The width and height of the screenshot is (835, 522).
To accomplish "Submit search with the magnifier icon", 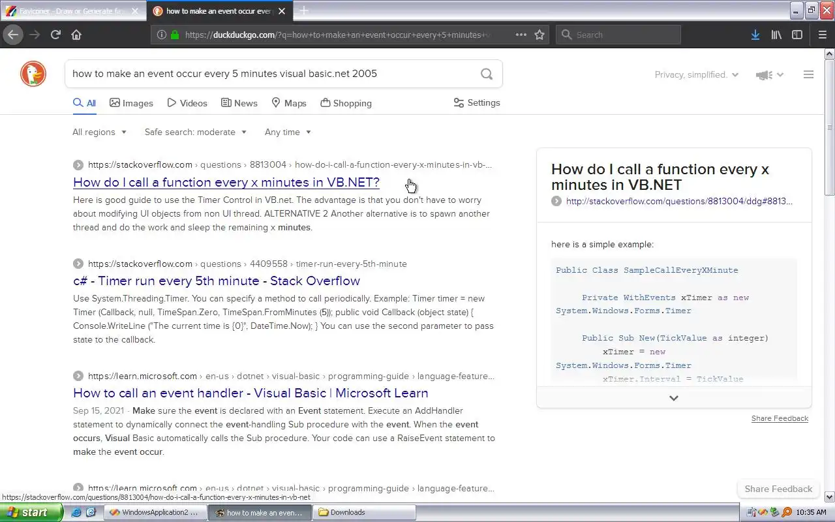I will (487, 74).
